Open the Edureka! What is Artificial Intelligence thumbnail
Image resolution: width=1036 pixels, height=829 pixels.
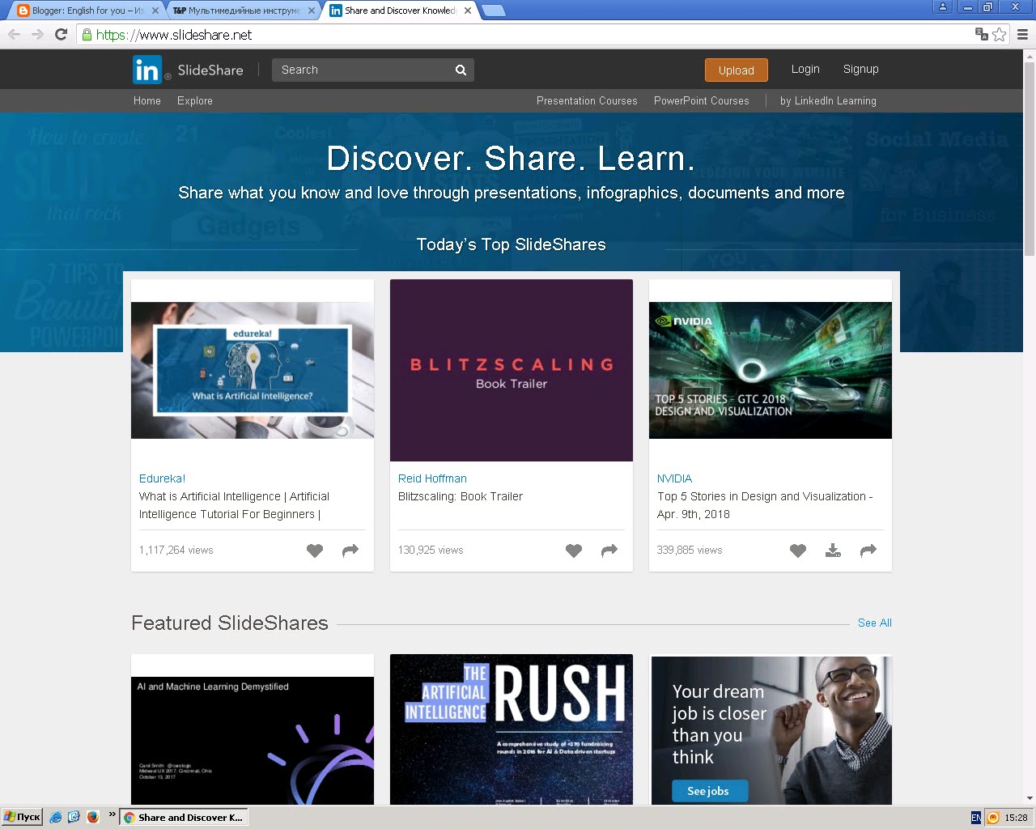pos(253,370)
